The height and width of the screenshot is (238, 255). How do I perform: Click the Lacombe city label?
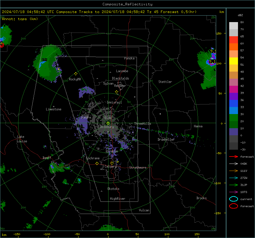click(122, 71)
